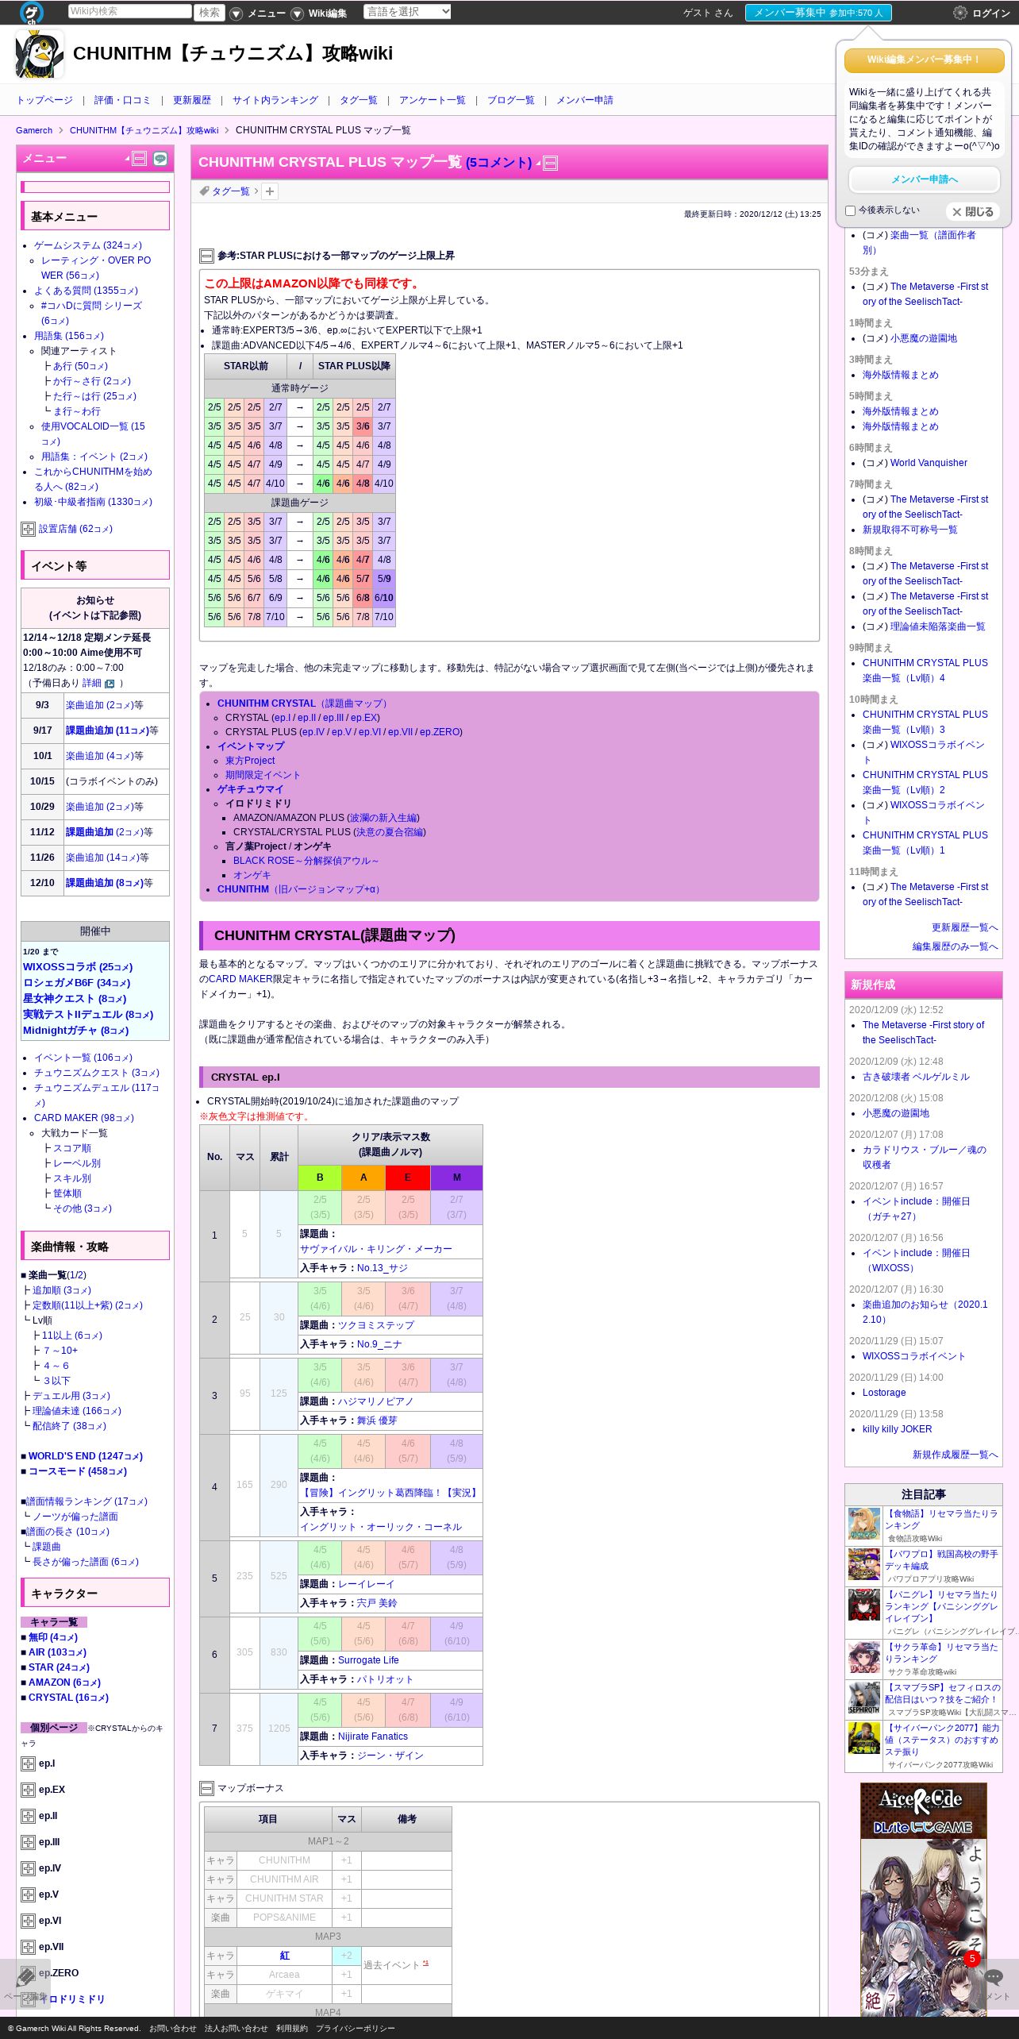
Task: Focus the Wiki内検索 search field
Action: click(x=129, y=11)
